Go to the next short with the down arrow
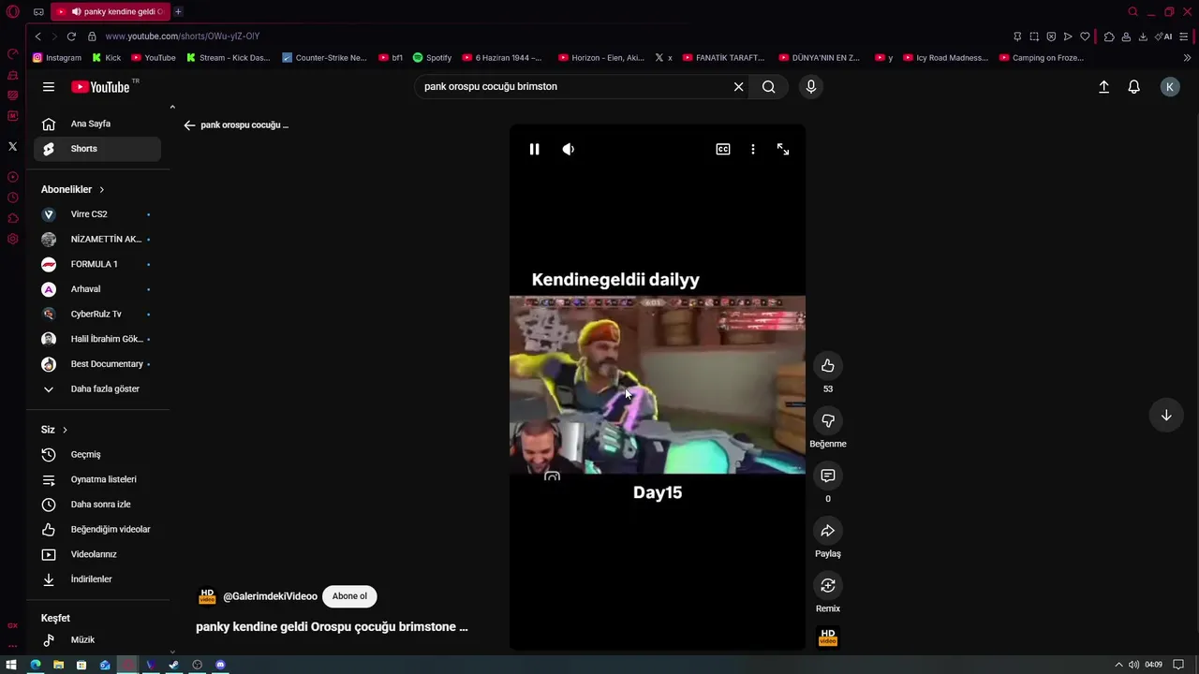 [x=1166, y=416]
